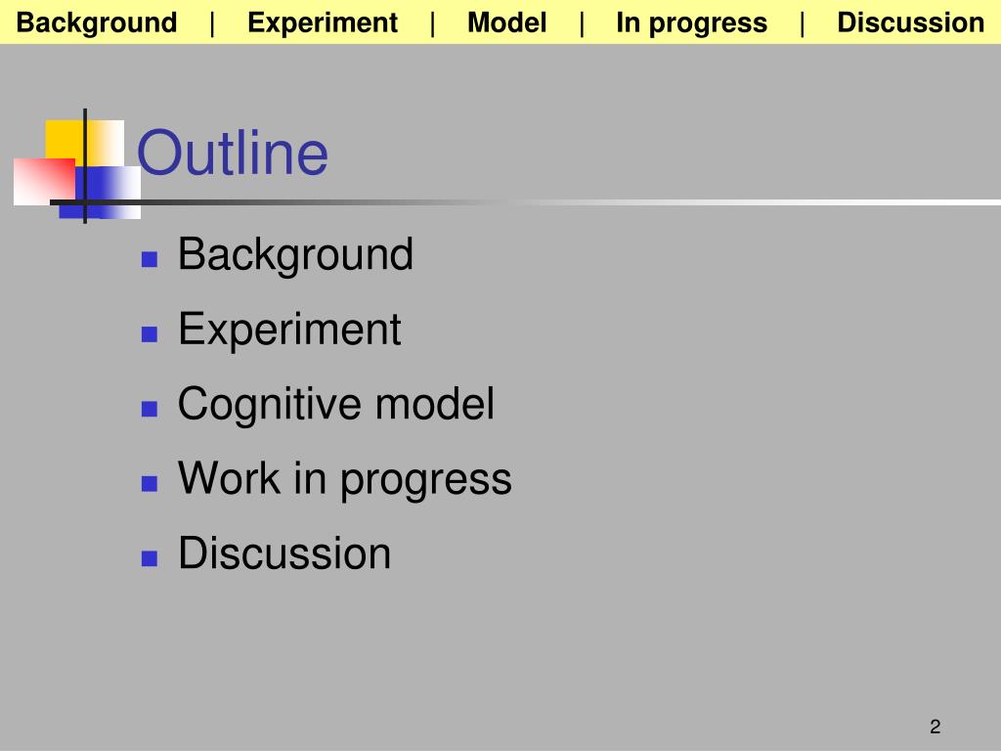This screenshot has height=751, width=1001.
Task: Select the Background bullet item
Action: (x=295, y=254)
